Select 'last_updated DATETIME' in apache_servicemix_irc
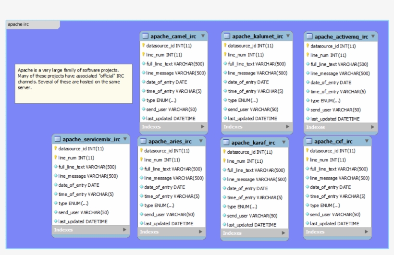394x255 pixels. [x=83, y=221]
